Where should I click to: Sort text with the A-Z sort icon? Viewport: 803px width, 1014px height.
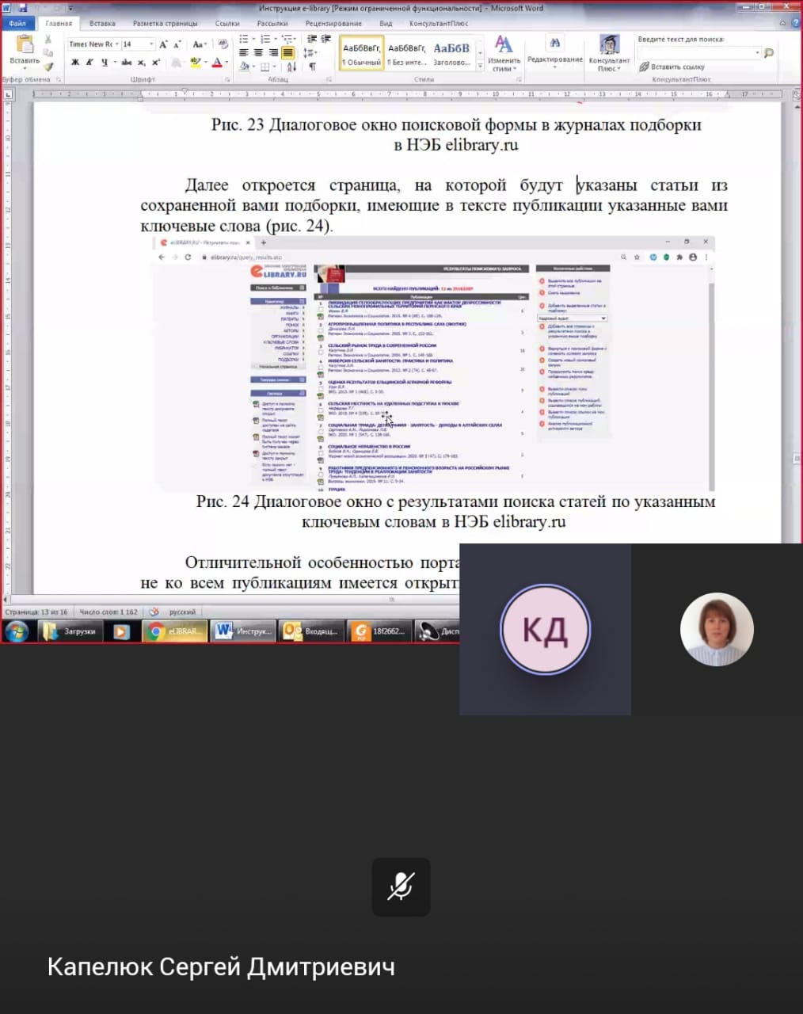tap(291, 67)
